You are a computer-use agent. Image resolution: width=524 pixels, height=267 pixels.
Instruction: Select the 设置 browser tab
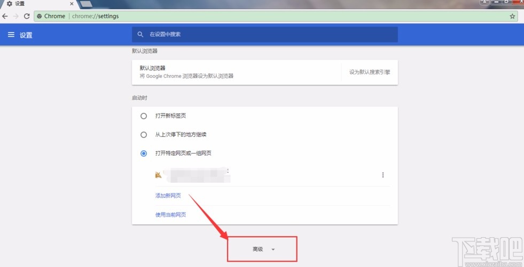click(x=40, y=4)
